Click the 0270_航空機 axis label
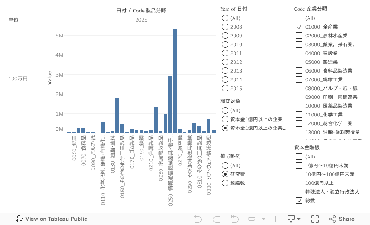370x225 pixels. coord(180,150)
